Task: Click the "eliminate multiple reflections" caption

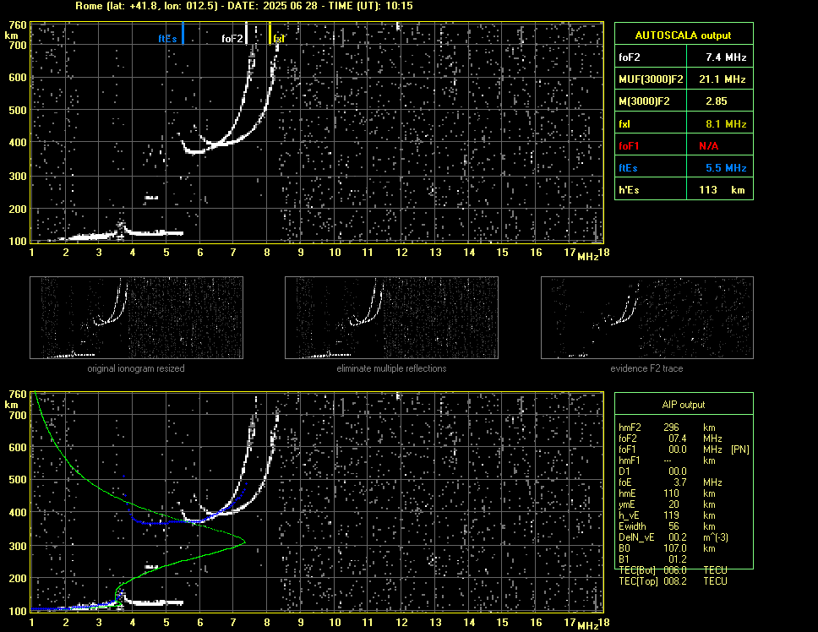Action: [391, 368]
